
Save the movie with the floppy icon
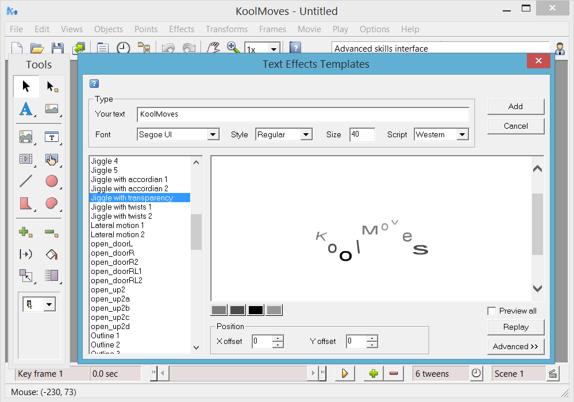(x=57, y=48)
